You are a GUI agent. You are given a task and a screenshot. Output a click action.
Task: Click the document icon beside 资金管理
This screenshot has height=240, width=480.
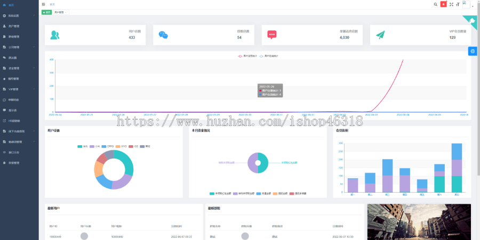4,69
